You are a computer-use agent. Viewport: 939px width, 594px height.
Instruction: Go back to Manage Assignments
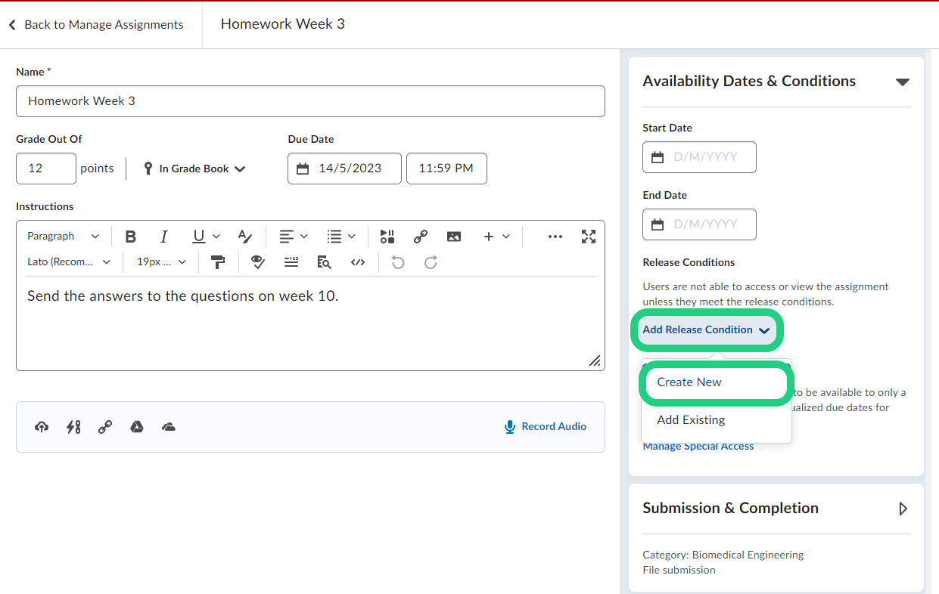(x=96, y=25)
